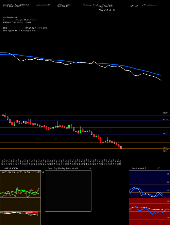Click the 40.12 price axis label
Screen dimensions: 170x225
point(165,133)
